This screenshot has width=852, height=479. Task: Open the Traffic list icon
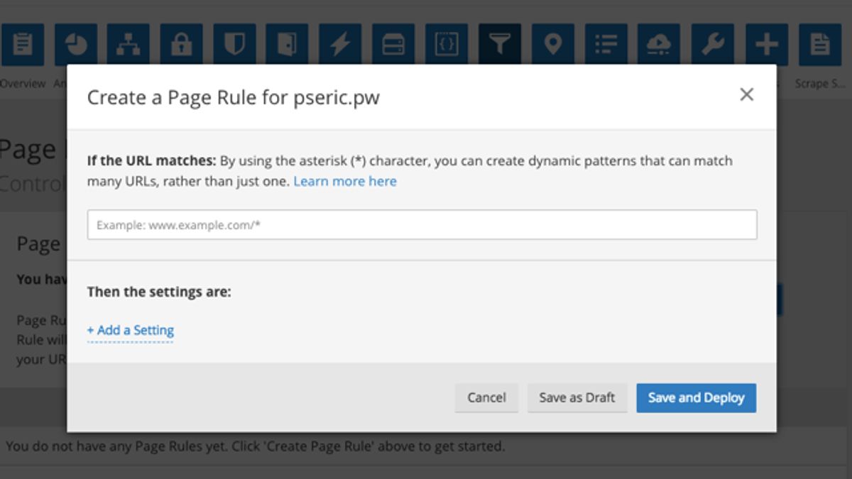tap(606, 43)
